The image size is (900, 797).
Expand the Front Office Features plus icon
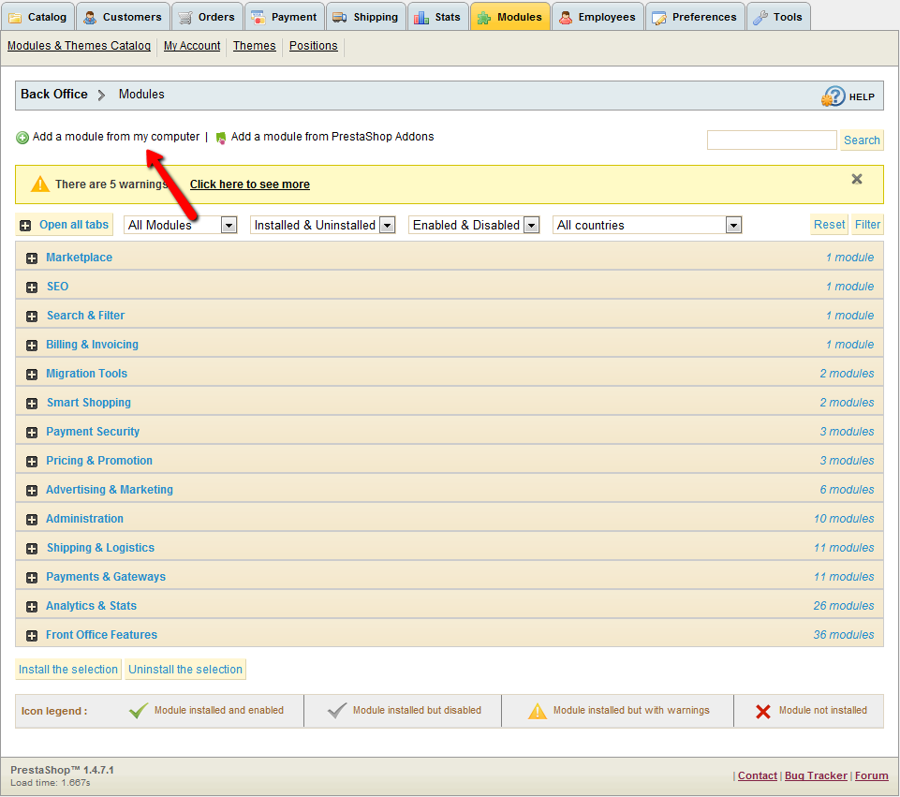[32, 636]
